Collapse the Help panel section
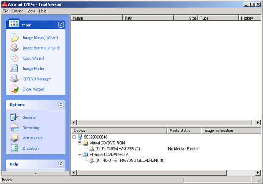The width and height of the screenshot is (263, 184). pyautogui.click(x=61, y=164)
